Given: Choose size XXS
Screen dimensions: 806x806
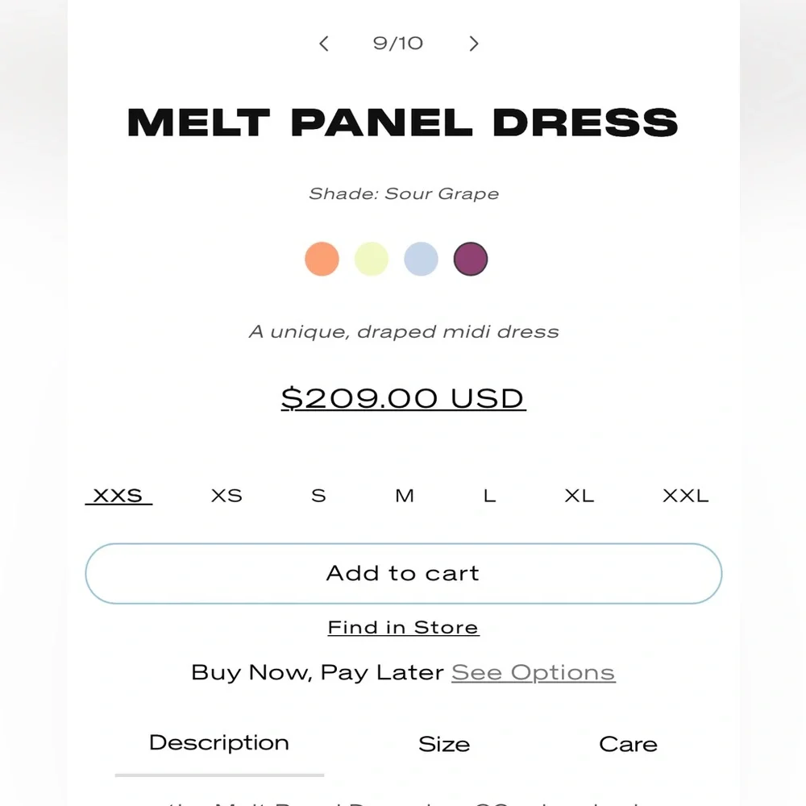Looking at the screenshot, I should pyautogui.click(x=118, y=496).
